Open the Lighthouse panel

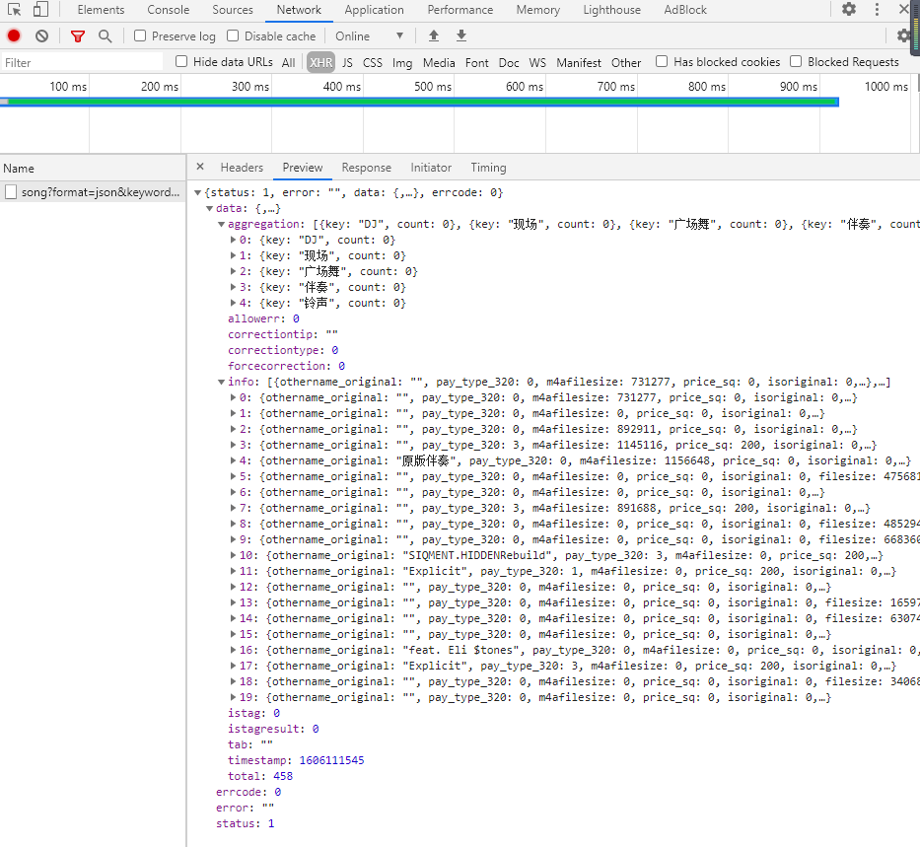tap(611, 10)
